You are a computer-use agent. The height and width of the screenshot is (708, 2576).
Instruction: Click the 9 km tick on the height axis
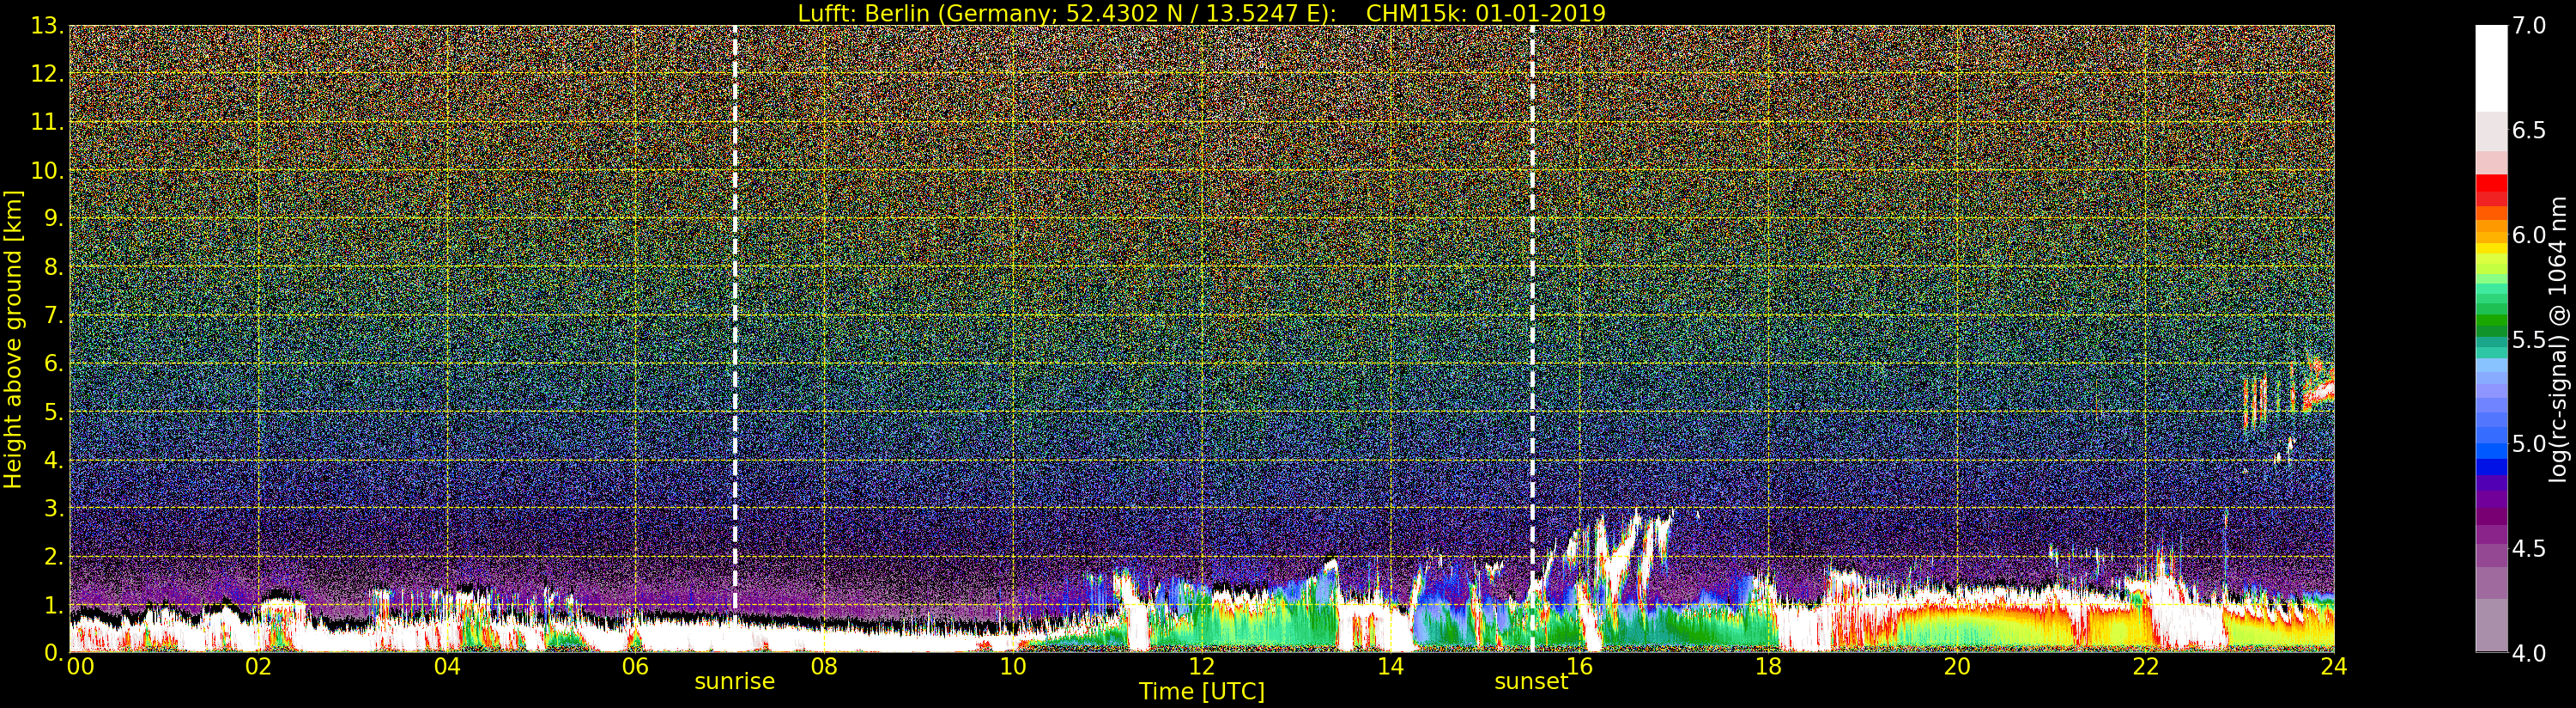[x=54, y=218]
